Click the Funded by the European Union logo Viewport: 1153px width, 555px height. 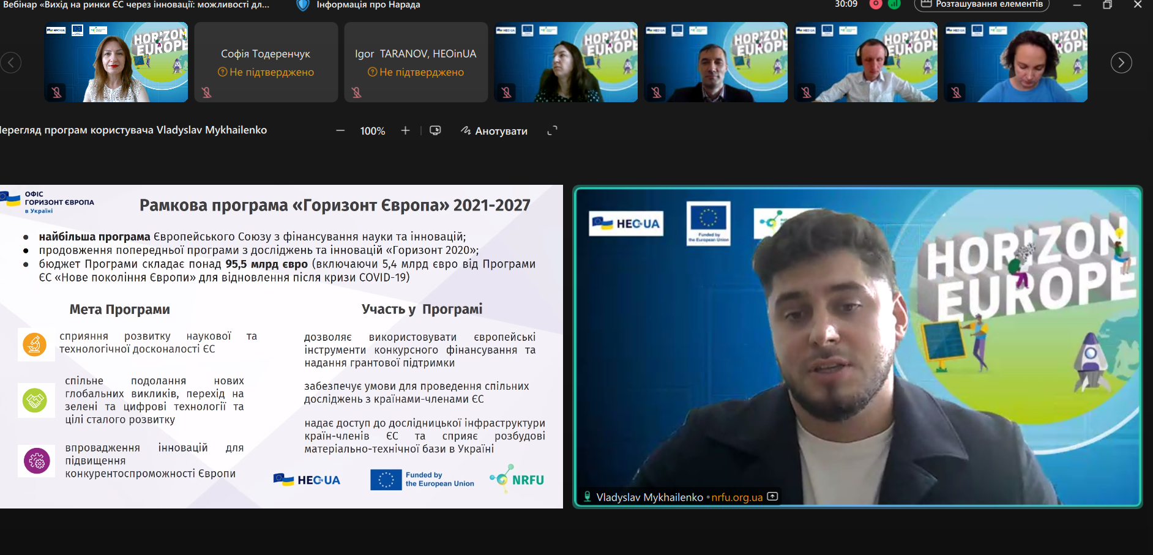422,479
